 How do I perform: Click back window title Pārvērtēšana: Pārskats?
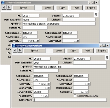(x=18, y=3)
